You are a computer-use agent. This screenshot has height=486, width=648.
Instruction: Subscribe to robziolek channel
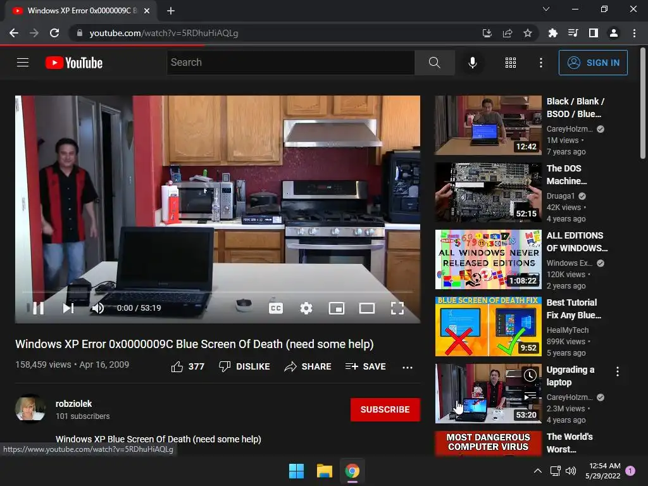(385, 409)
